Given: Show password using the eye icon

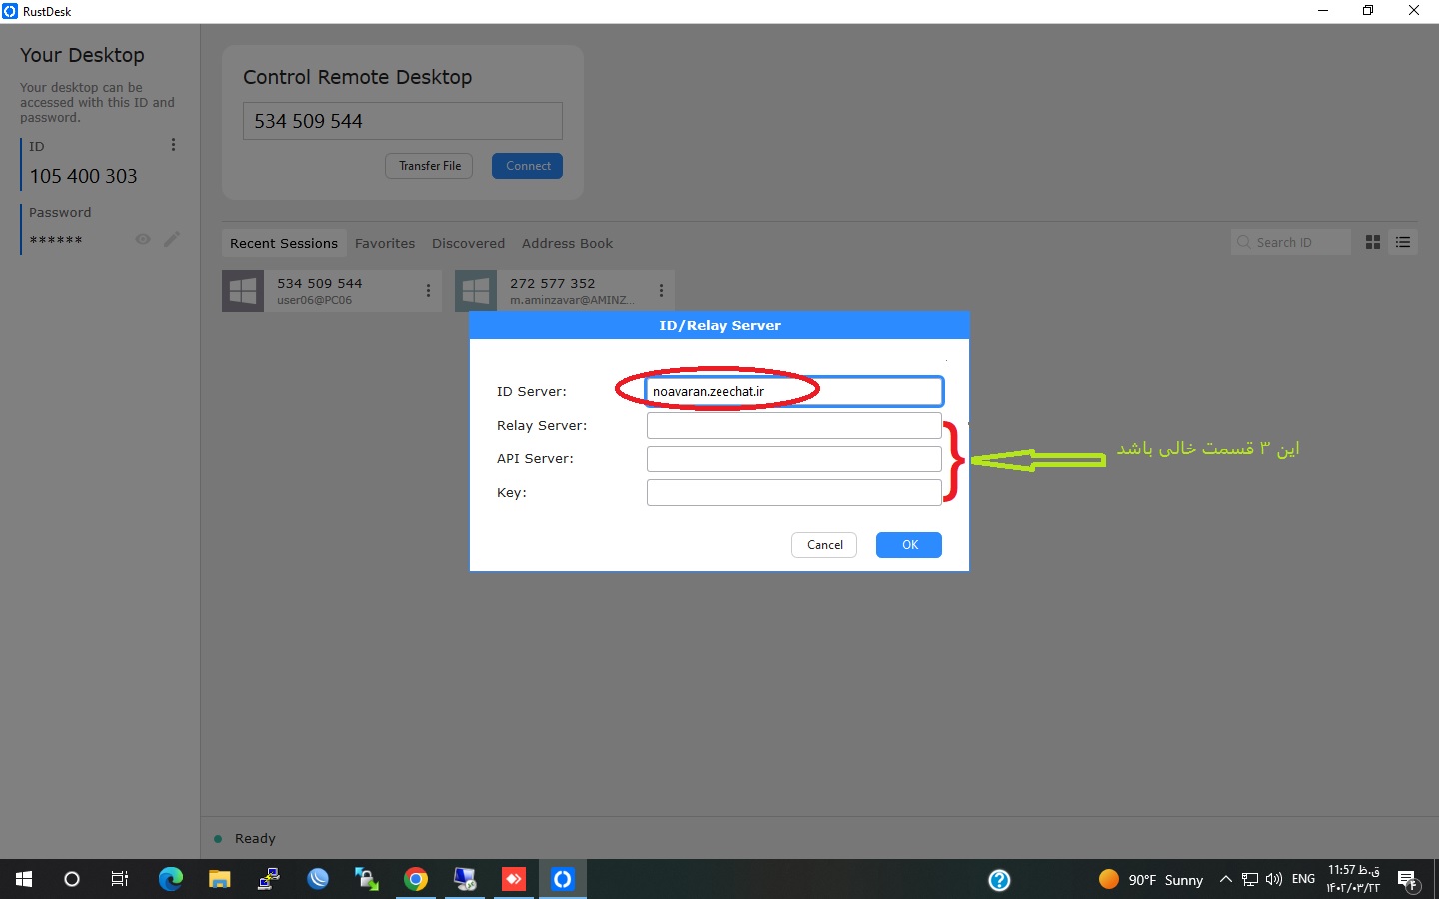Looking at the screenshot, I should click(143, 239).
